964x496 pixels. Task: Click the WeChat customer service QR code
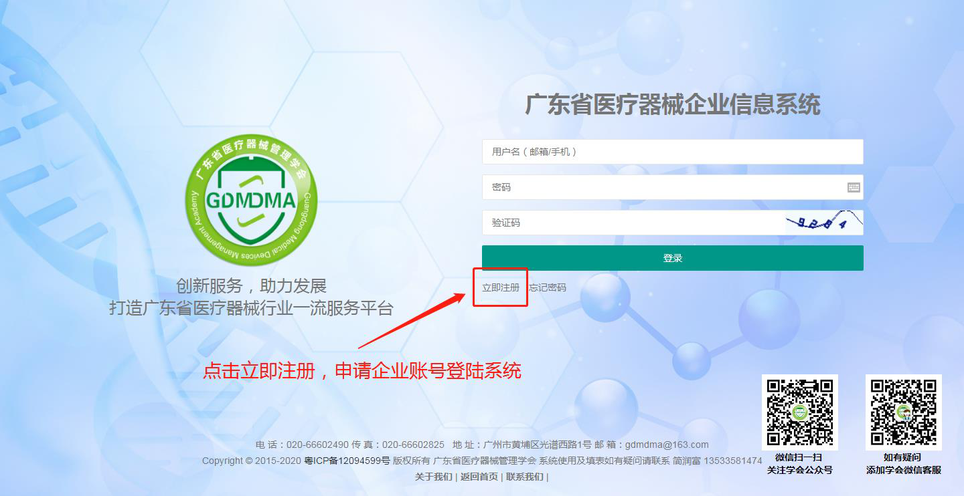(904, 412)
